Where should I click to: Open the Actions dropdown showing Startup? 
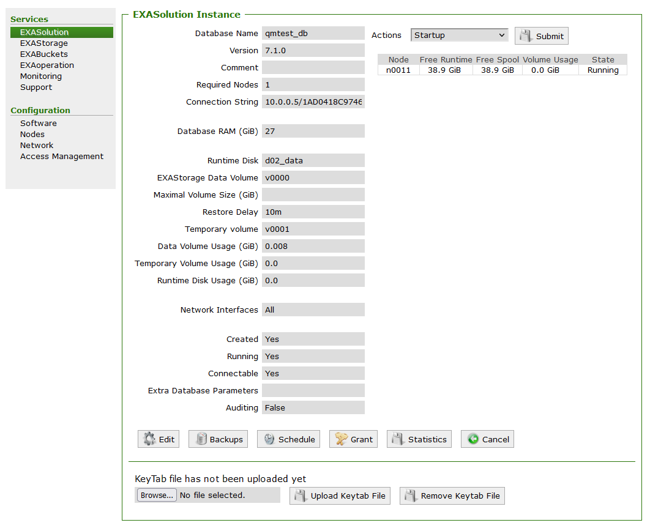[459, 35]
